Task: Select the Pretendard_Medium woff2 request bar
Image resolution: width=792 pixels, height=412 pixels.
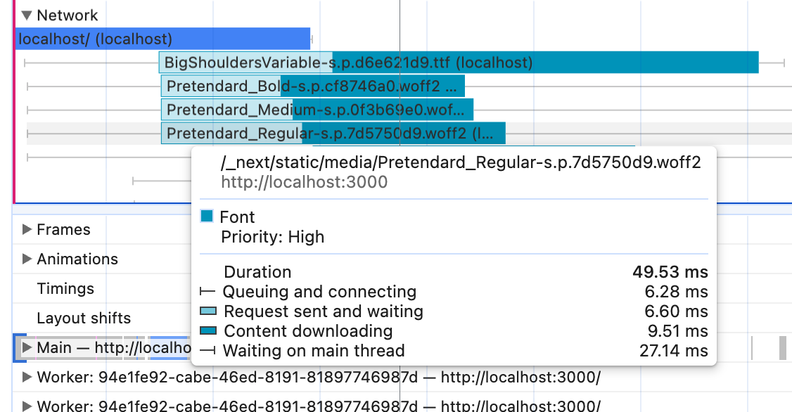Action: (317, 110)
